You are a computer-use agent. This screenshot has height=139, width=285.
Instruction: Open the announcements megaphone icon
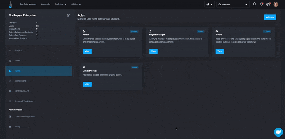tap(268, 4)
